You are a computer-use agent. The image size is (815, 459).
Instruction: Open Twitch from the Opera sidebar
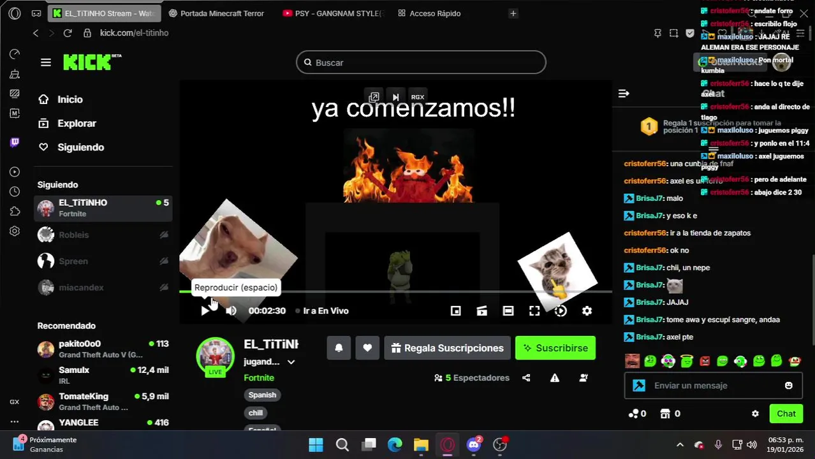click(x=15, y=142)
